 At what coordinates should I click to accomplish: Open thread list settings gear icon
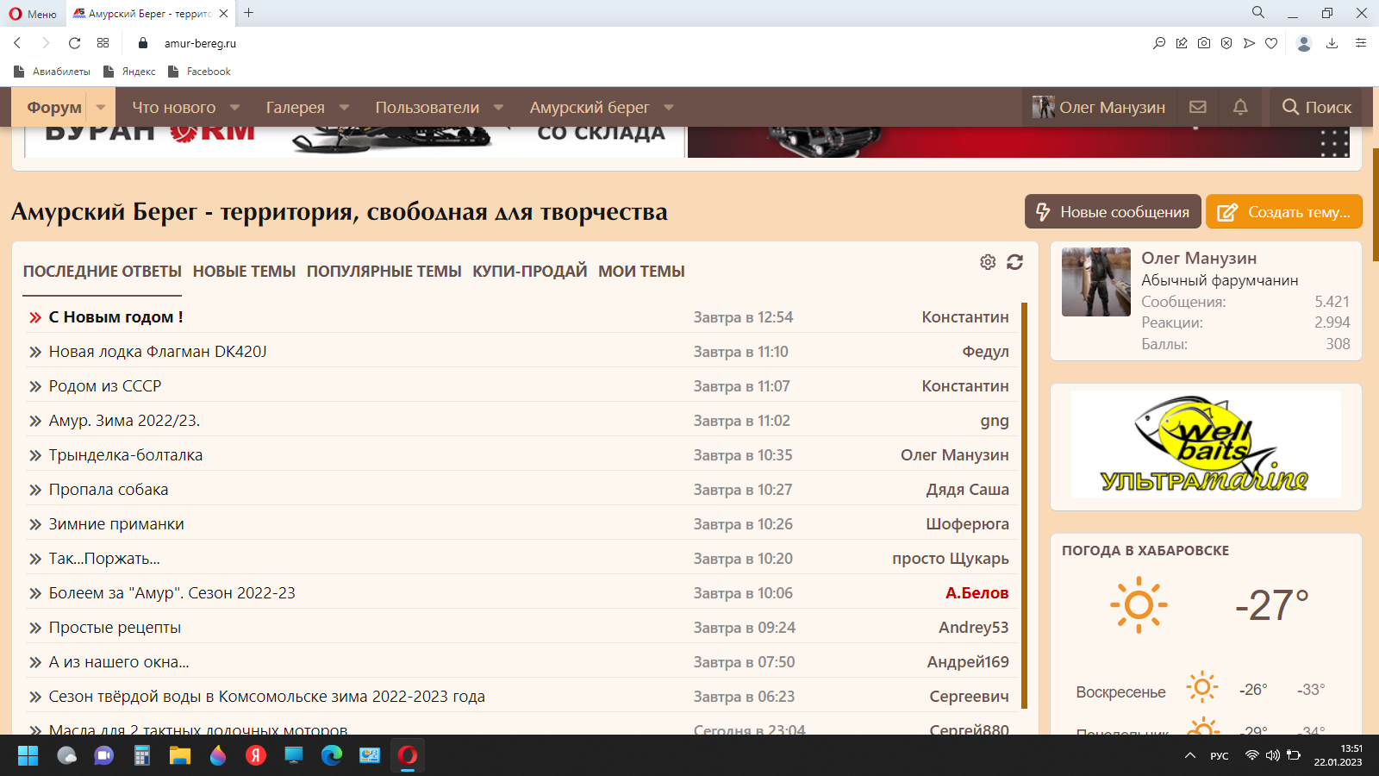tap(987, 262)
